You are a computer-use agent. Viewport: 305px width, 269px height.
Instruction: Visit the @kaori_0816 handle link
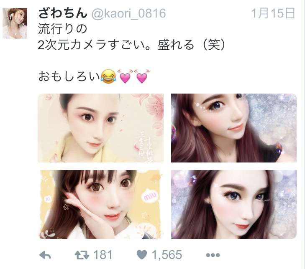pyautogui.click(x=128, y=13)
